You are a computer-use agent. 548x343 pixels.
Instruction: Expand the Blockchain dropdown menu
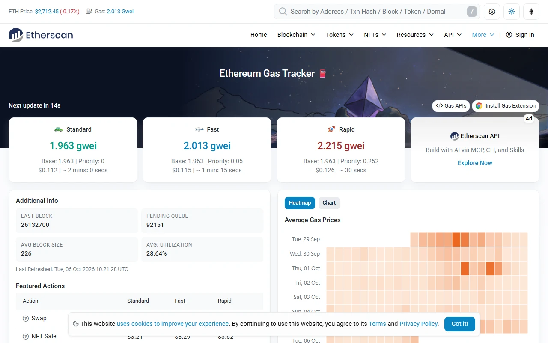pyautogui.click(x=296, y=35)
